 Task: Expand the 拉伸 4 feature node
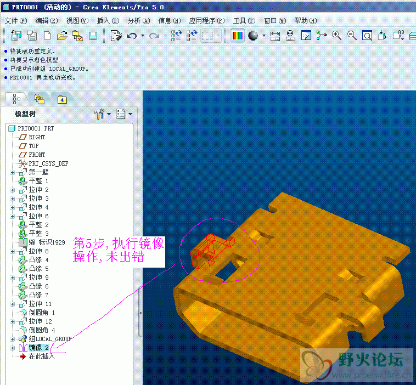(x=12, y=208)
